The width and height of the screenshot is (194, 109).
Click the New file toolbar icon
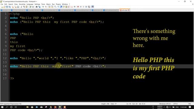coord(2,7)
